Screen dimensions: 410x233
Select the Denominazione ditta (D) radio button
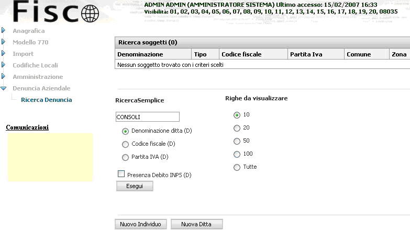pos(125,131)
